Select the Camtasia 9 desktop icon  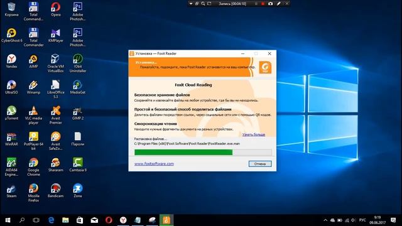pyautogui.click(x=78, y=164)
